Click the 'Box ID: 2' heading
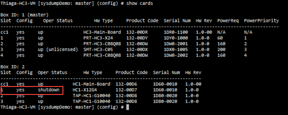The height and width of the screenshot is (115, 288). tap(12, 67)
